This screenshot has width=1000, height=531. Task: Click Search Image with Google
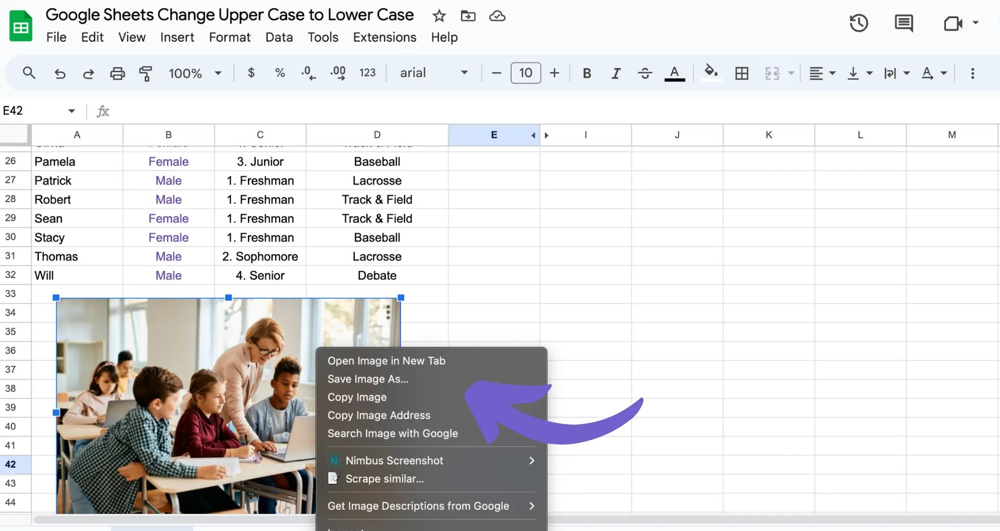point(393,433)
